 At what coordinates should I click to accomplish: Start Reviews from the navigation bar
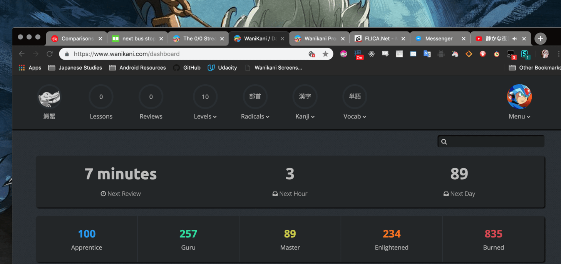point(151,103)
